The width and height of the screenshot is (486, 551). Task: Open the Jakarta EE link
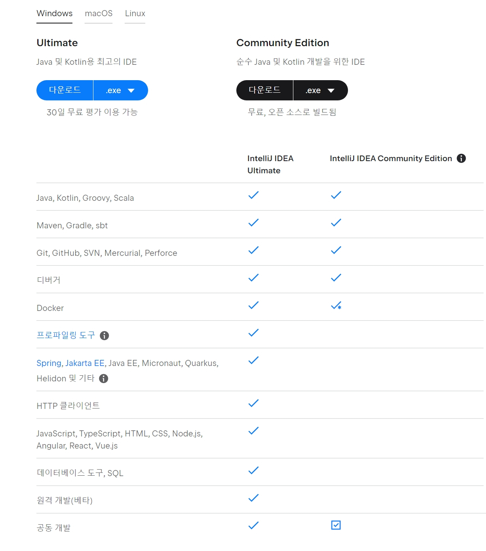[x=85, y=363]
